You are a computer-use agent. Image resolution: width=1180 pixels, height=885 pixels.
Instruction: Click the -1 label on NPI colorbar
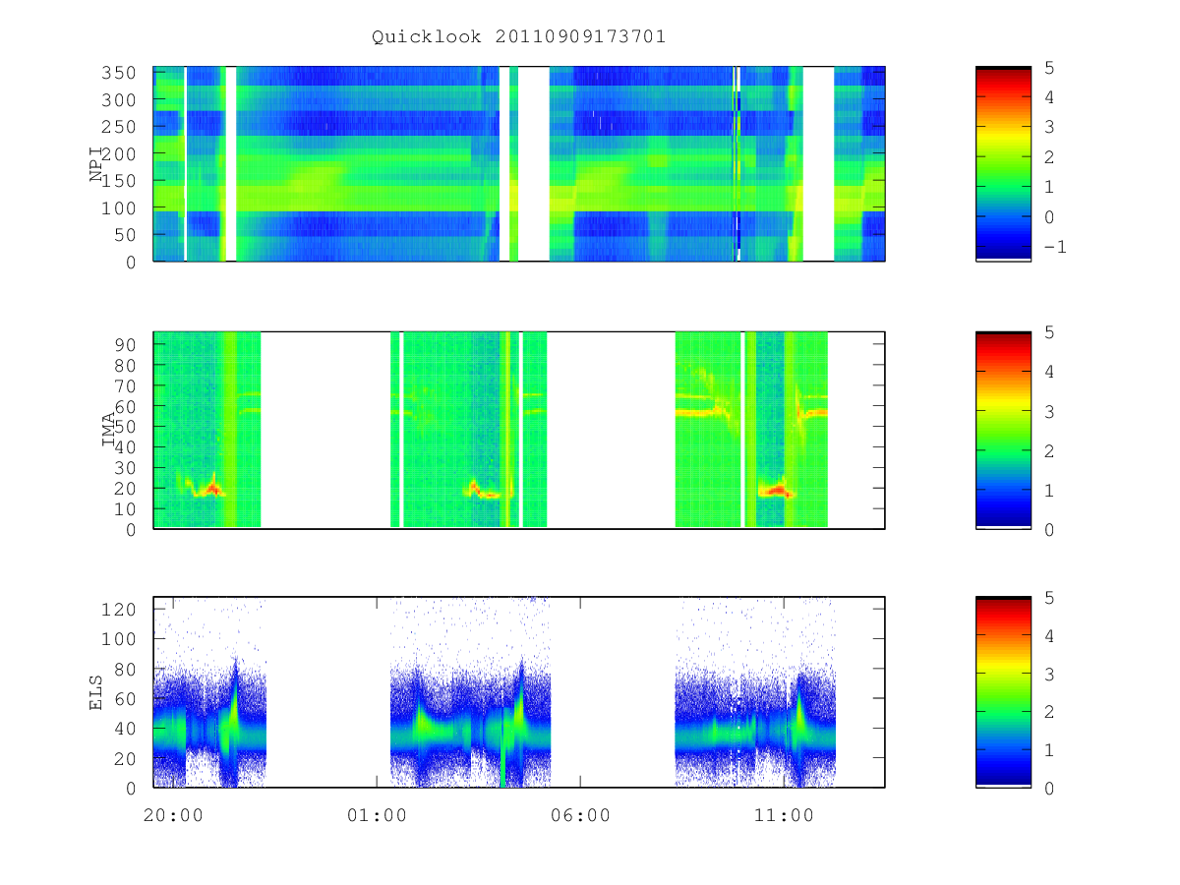coord(1054,247)
